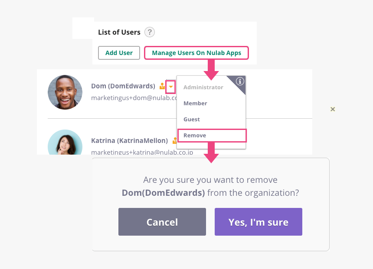
Task: Open Manage Users On Nulab Apps
Action: coord(196,53)
